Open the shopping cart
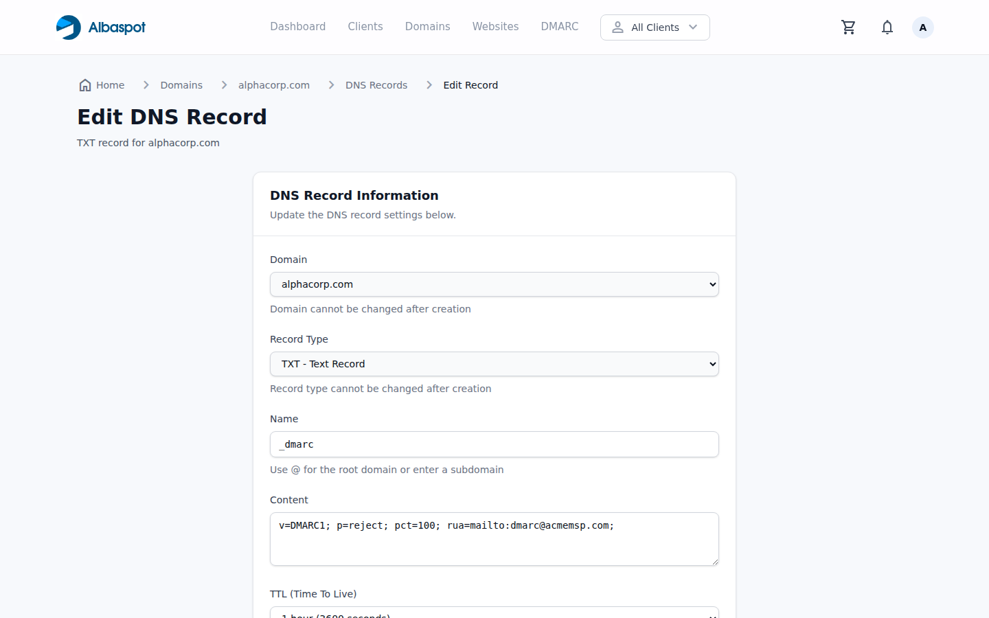The width and height of the screenshot is (989, 618). point(848,27)
